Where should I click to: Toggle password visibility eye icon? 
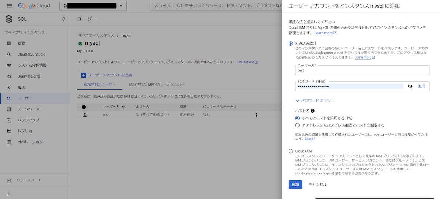410,86
